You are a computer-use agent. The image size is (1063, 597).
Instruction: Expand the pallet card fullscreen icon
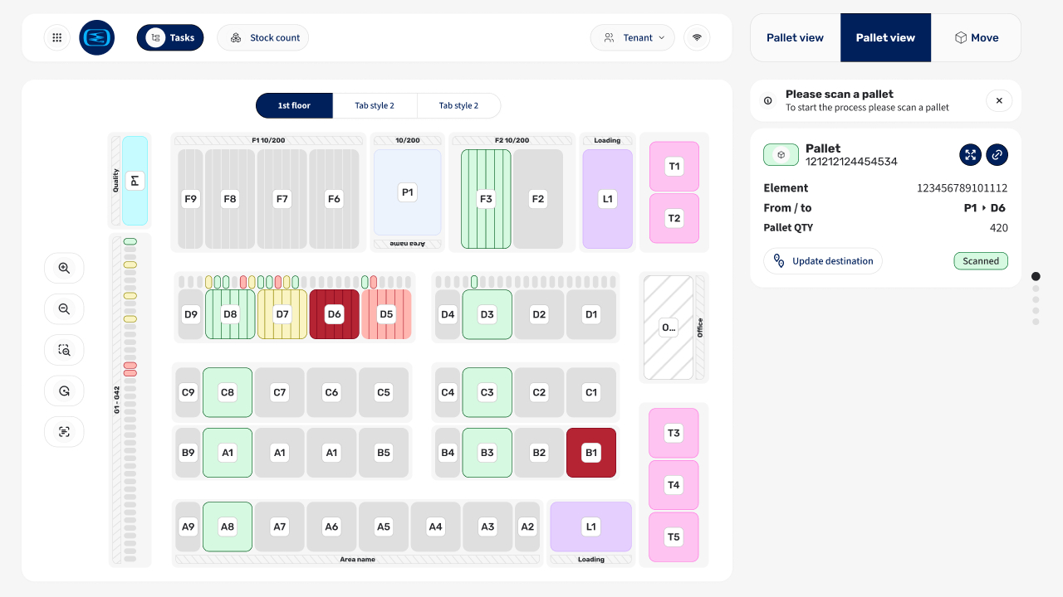(x=970, y=155)
